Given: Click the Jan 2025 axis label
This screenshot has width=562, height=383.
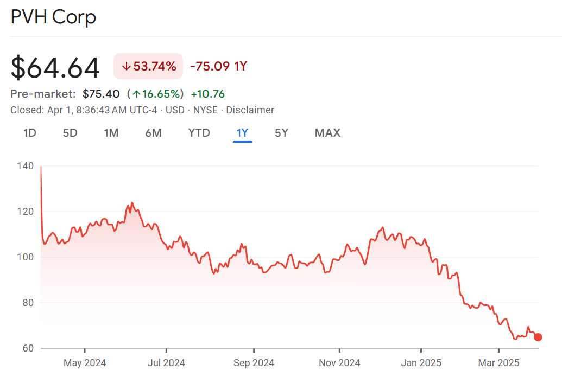Looking at the screenshot, I should [x=421, y=362].
